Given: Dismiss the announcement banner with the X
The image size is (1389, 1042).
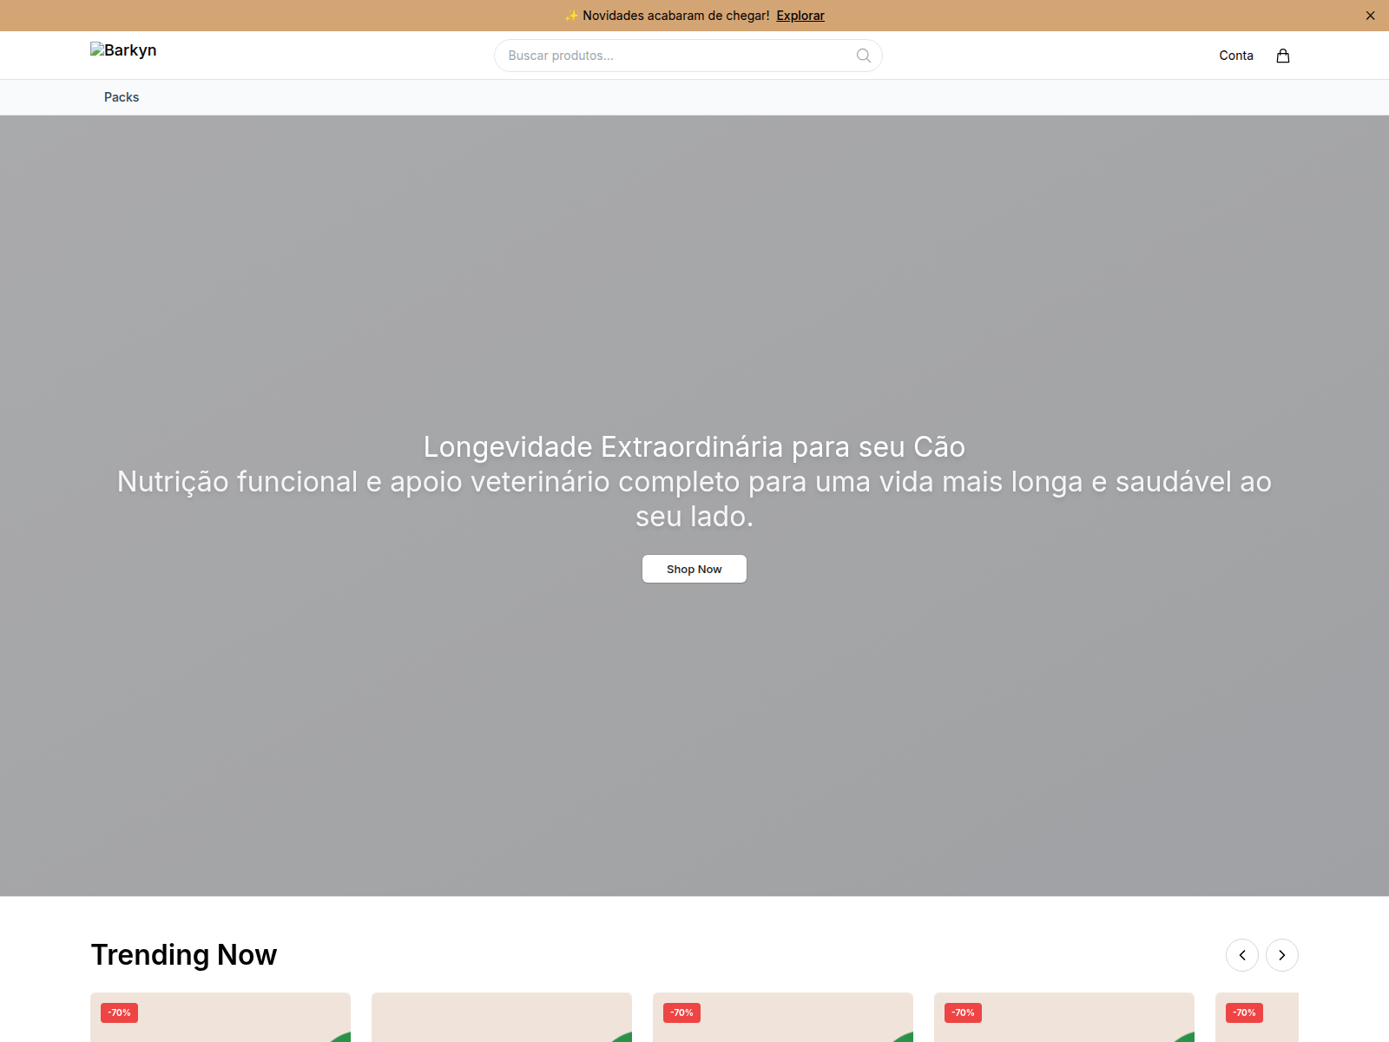Looking at the screenshot, I should click(x=1370, y=16).
